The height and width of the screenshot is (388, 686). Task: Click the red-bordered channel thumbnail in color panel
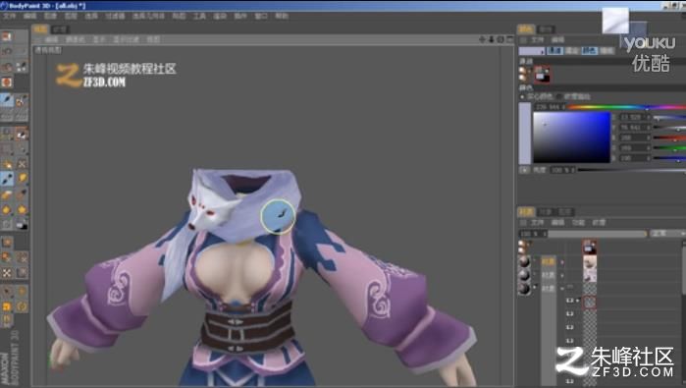(x=543, y=75)
